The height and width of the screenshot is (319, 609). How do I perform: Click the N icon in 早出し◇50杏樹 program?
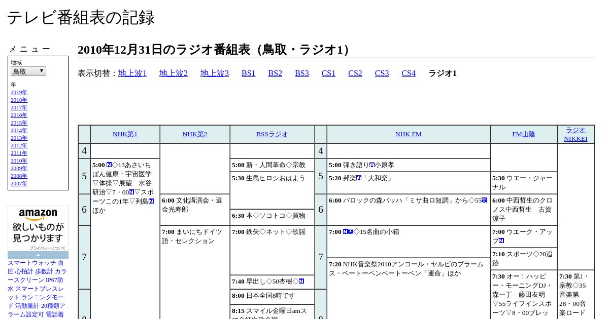click(x=301, y=282)
